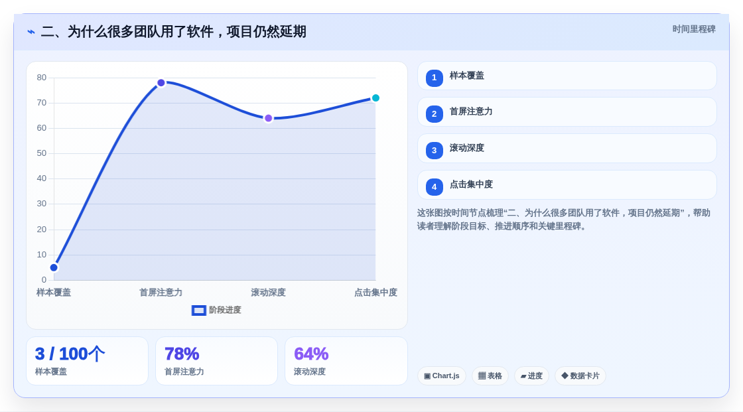
Task: Select the 首屏注意力 list item text
Action: click(471, 111)
